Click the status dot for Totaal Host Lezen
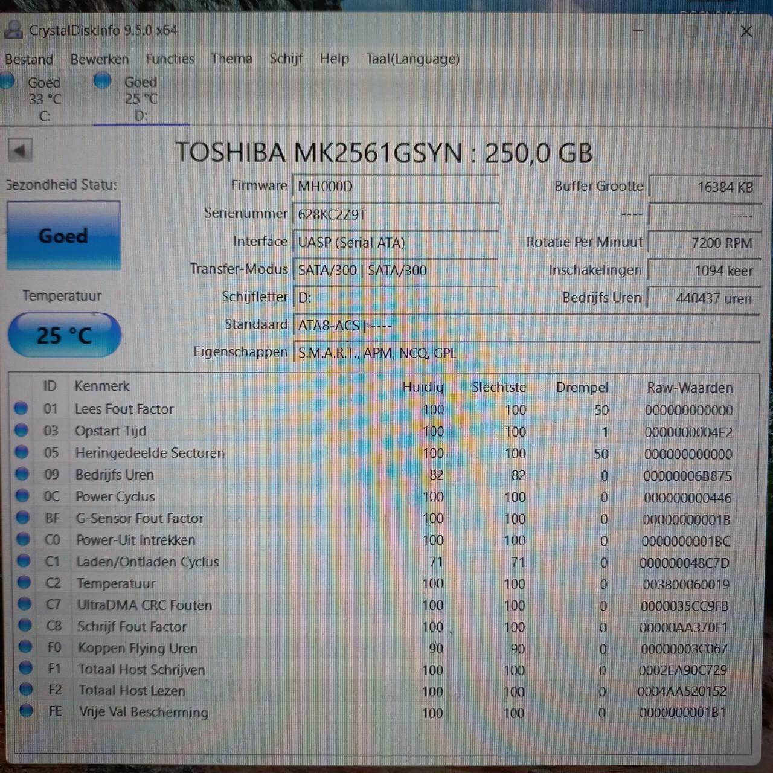The height and width of the screenshot is (773, 773). [x=26, y=689]
